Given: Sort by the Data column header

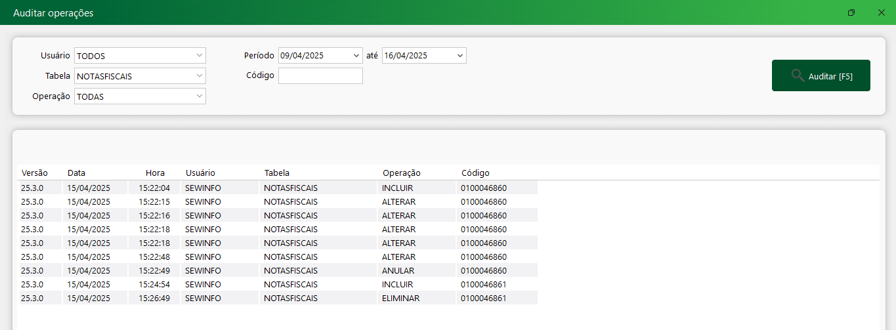Looking at the screenshot, I should [77, 173].
